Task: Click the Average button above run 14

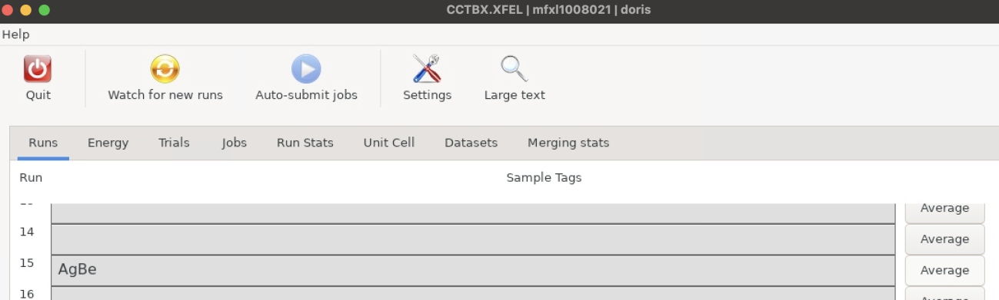Action: pos(944,210)
